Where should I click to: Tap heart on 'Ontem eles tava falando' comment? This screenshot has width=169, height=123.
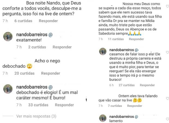click(x=167, y=98)
